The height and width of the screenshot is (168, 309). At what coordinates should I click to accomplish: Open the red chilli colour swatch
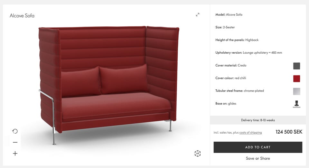tap(296, 78)
